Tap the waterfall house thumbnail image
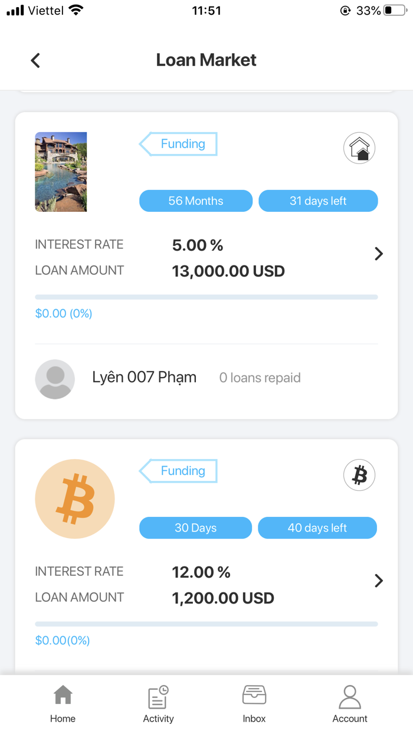413x734 pixels. (61, 172)
